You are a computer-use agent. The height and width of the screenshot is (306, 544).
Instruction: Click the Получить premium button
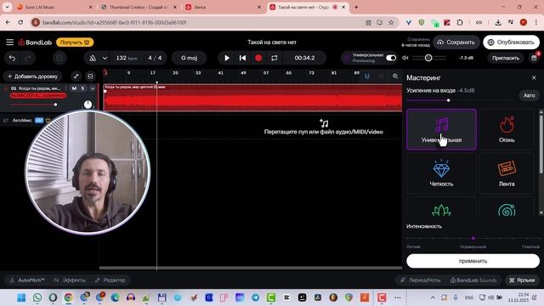[x=75, y=42]
